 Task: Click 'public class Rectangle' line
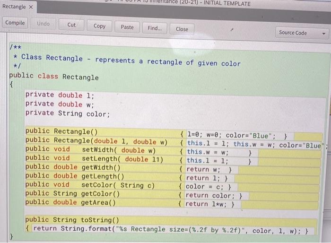(x=54, y=77)
